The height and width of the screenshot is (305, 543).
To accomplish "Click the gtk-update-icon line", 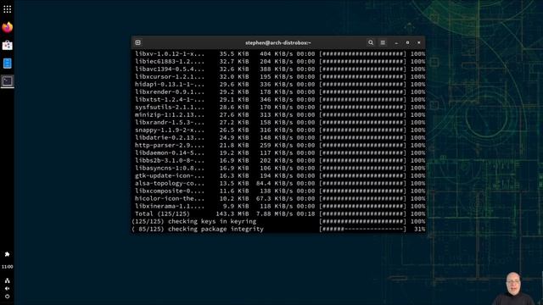I will [x=280, y=175].
